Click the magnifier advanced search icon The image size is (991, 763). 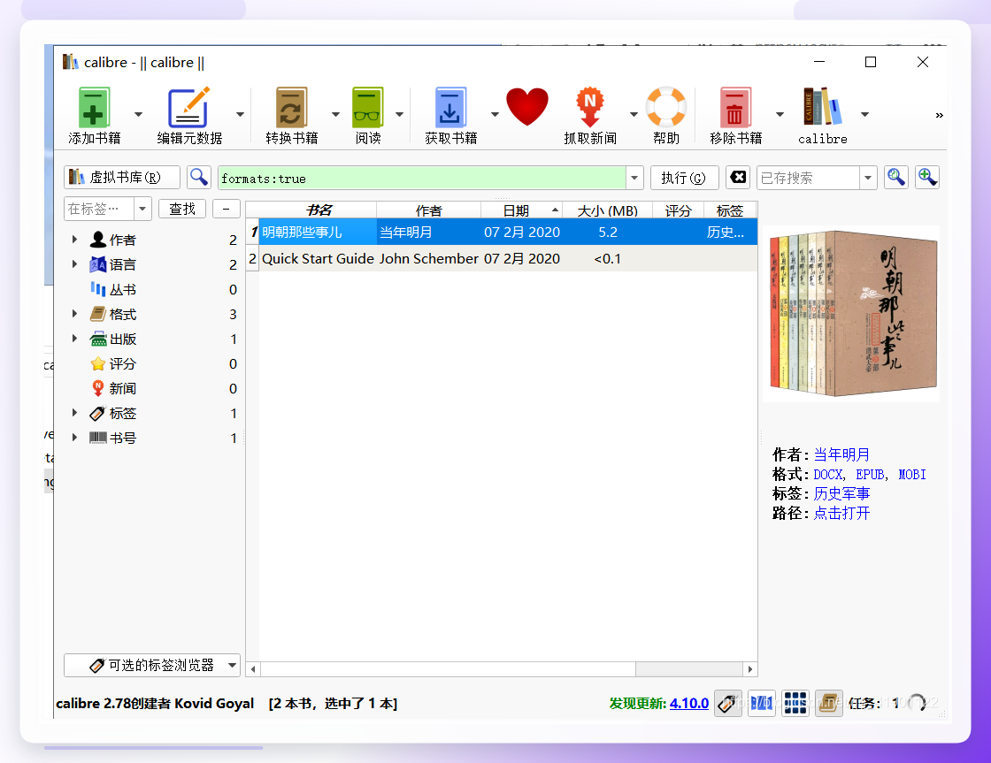pyautogui.click(x=199, y=178)
